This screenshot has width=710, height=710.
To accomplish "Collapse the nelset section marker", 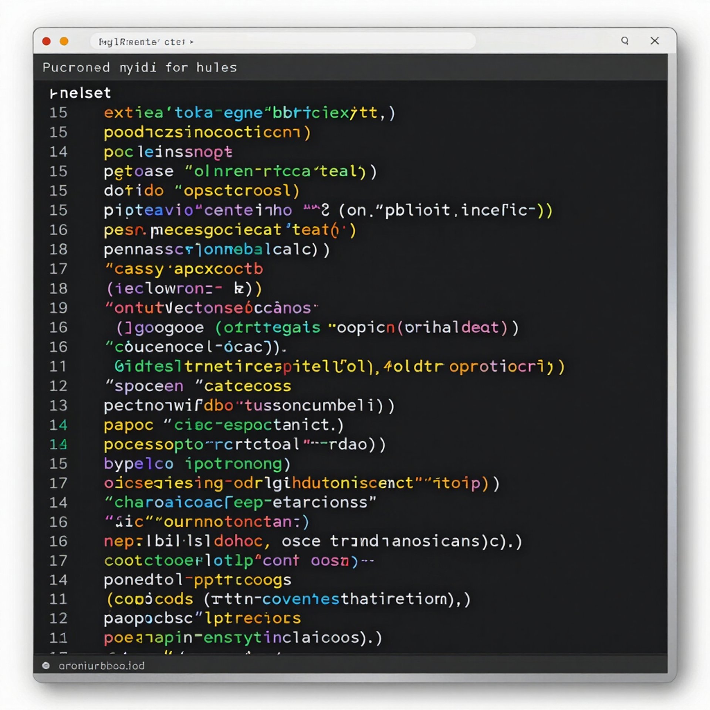I will pyautogui.click(x=53, y=94).
